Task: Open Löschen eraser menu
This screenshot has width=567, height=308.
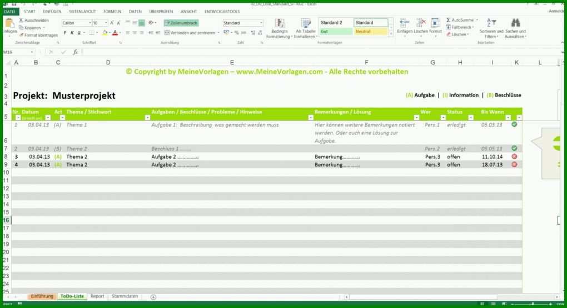Action: [457, 34]
